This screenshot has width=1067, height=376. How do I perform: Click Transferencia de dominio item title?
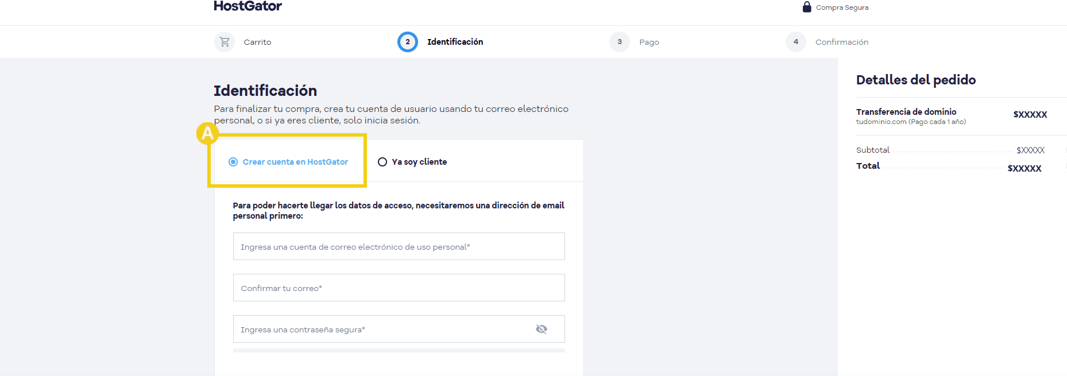click(x=906, y=112)
